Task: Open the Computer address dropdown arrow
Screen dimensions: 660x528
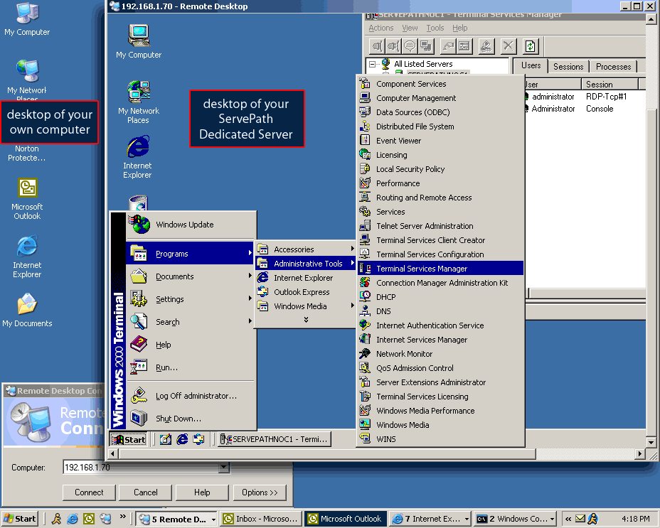Action: 224,468
